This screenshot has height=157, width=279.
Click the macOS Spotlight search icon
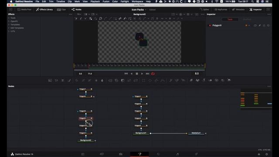pyautogui.click(x=252, y=1)
